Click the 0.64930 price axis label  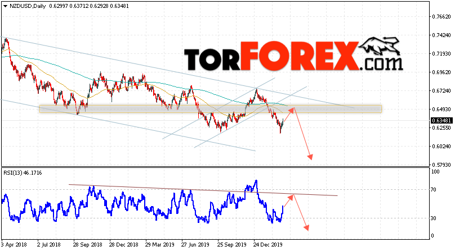coord(441,109)
